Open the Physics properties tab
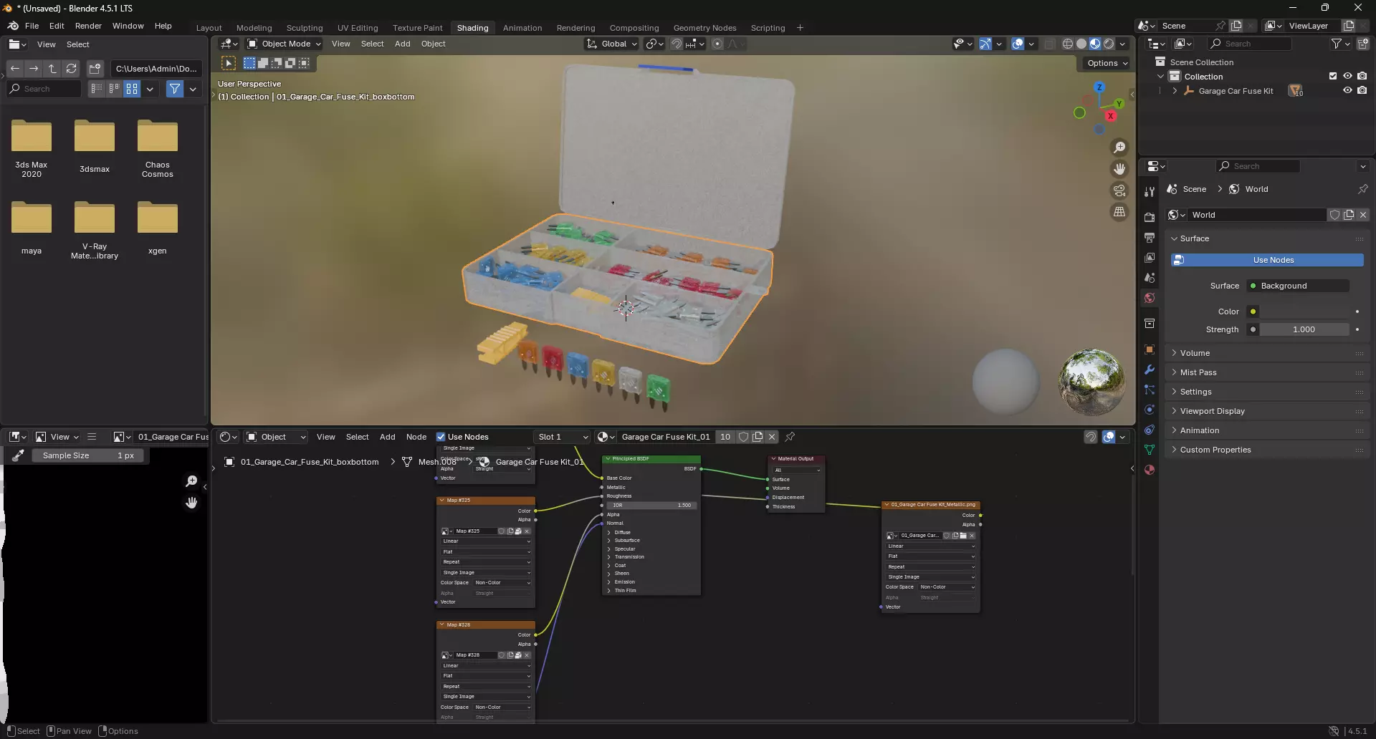The image size is (1376, 739). (1150, 410)
